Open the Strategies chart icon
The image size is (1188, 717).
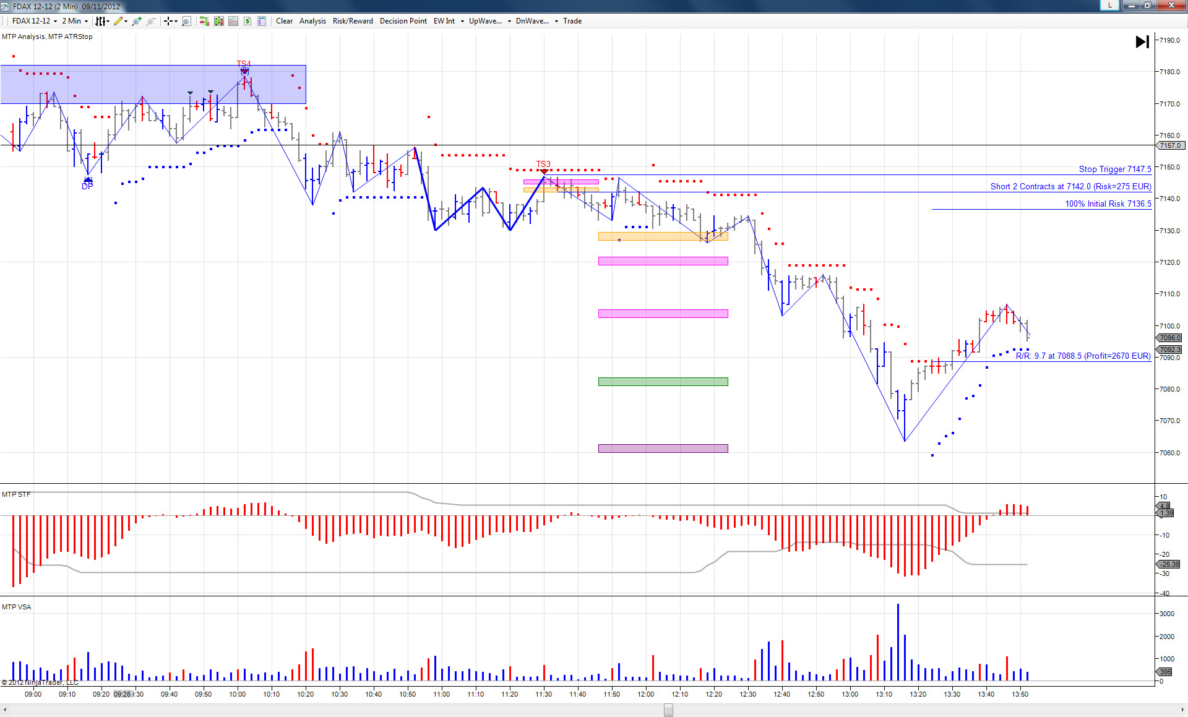click(x=233, y=21)
